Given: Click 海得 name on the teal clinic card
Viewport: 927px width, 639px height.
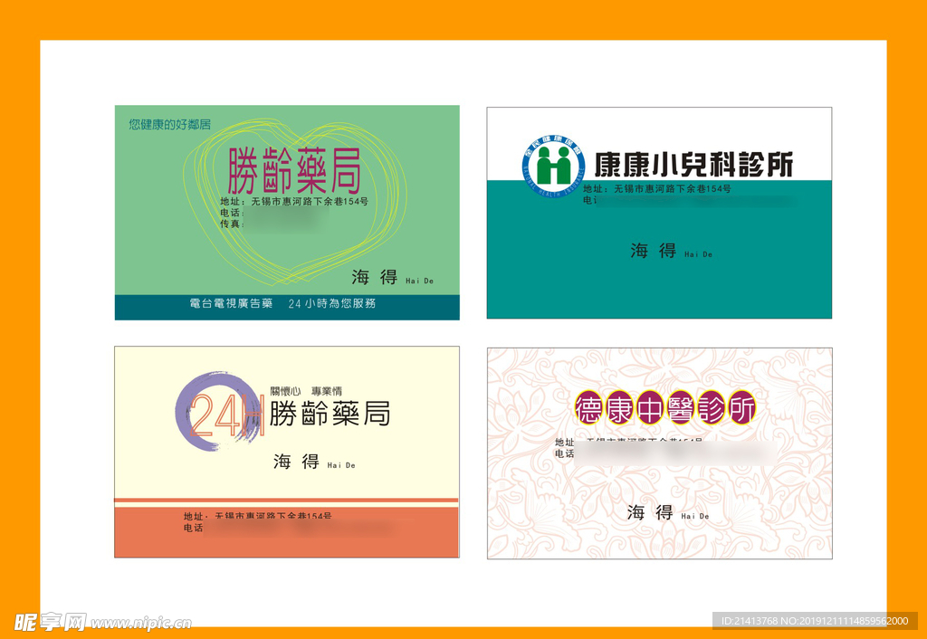Looking at the screenshot, I should pos(654,252).
